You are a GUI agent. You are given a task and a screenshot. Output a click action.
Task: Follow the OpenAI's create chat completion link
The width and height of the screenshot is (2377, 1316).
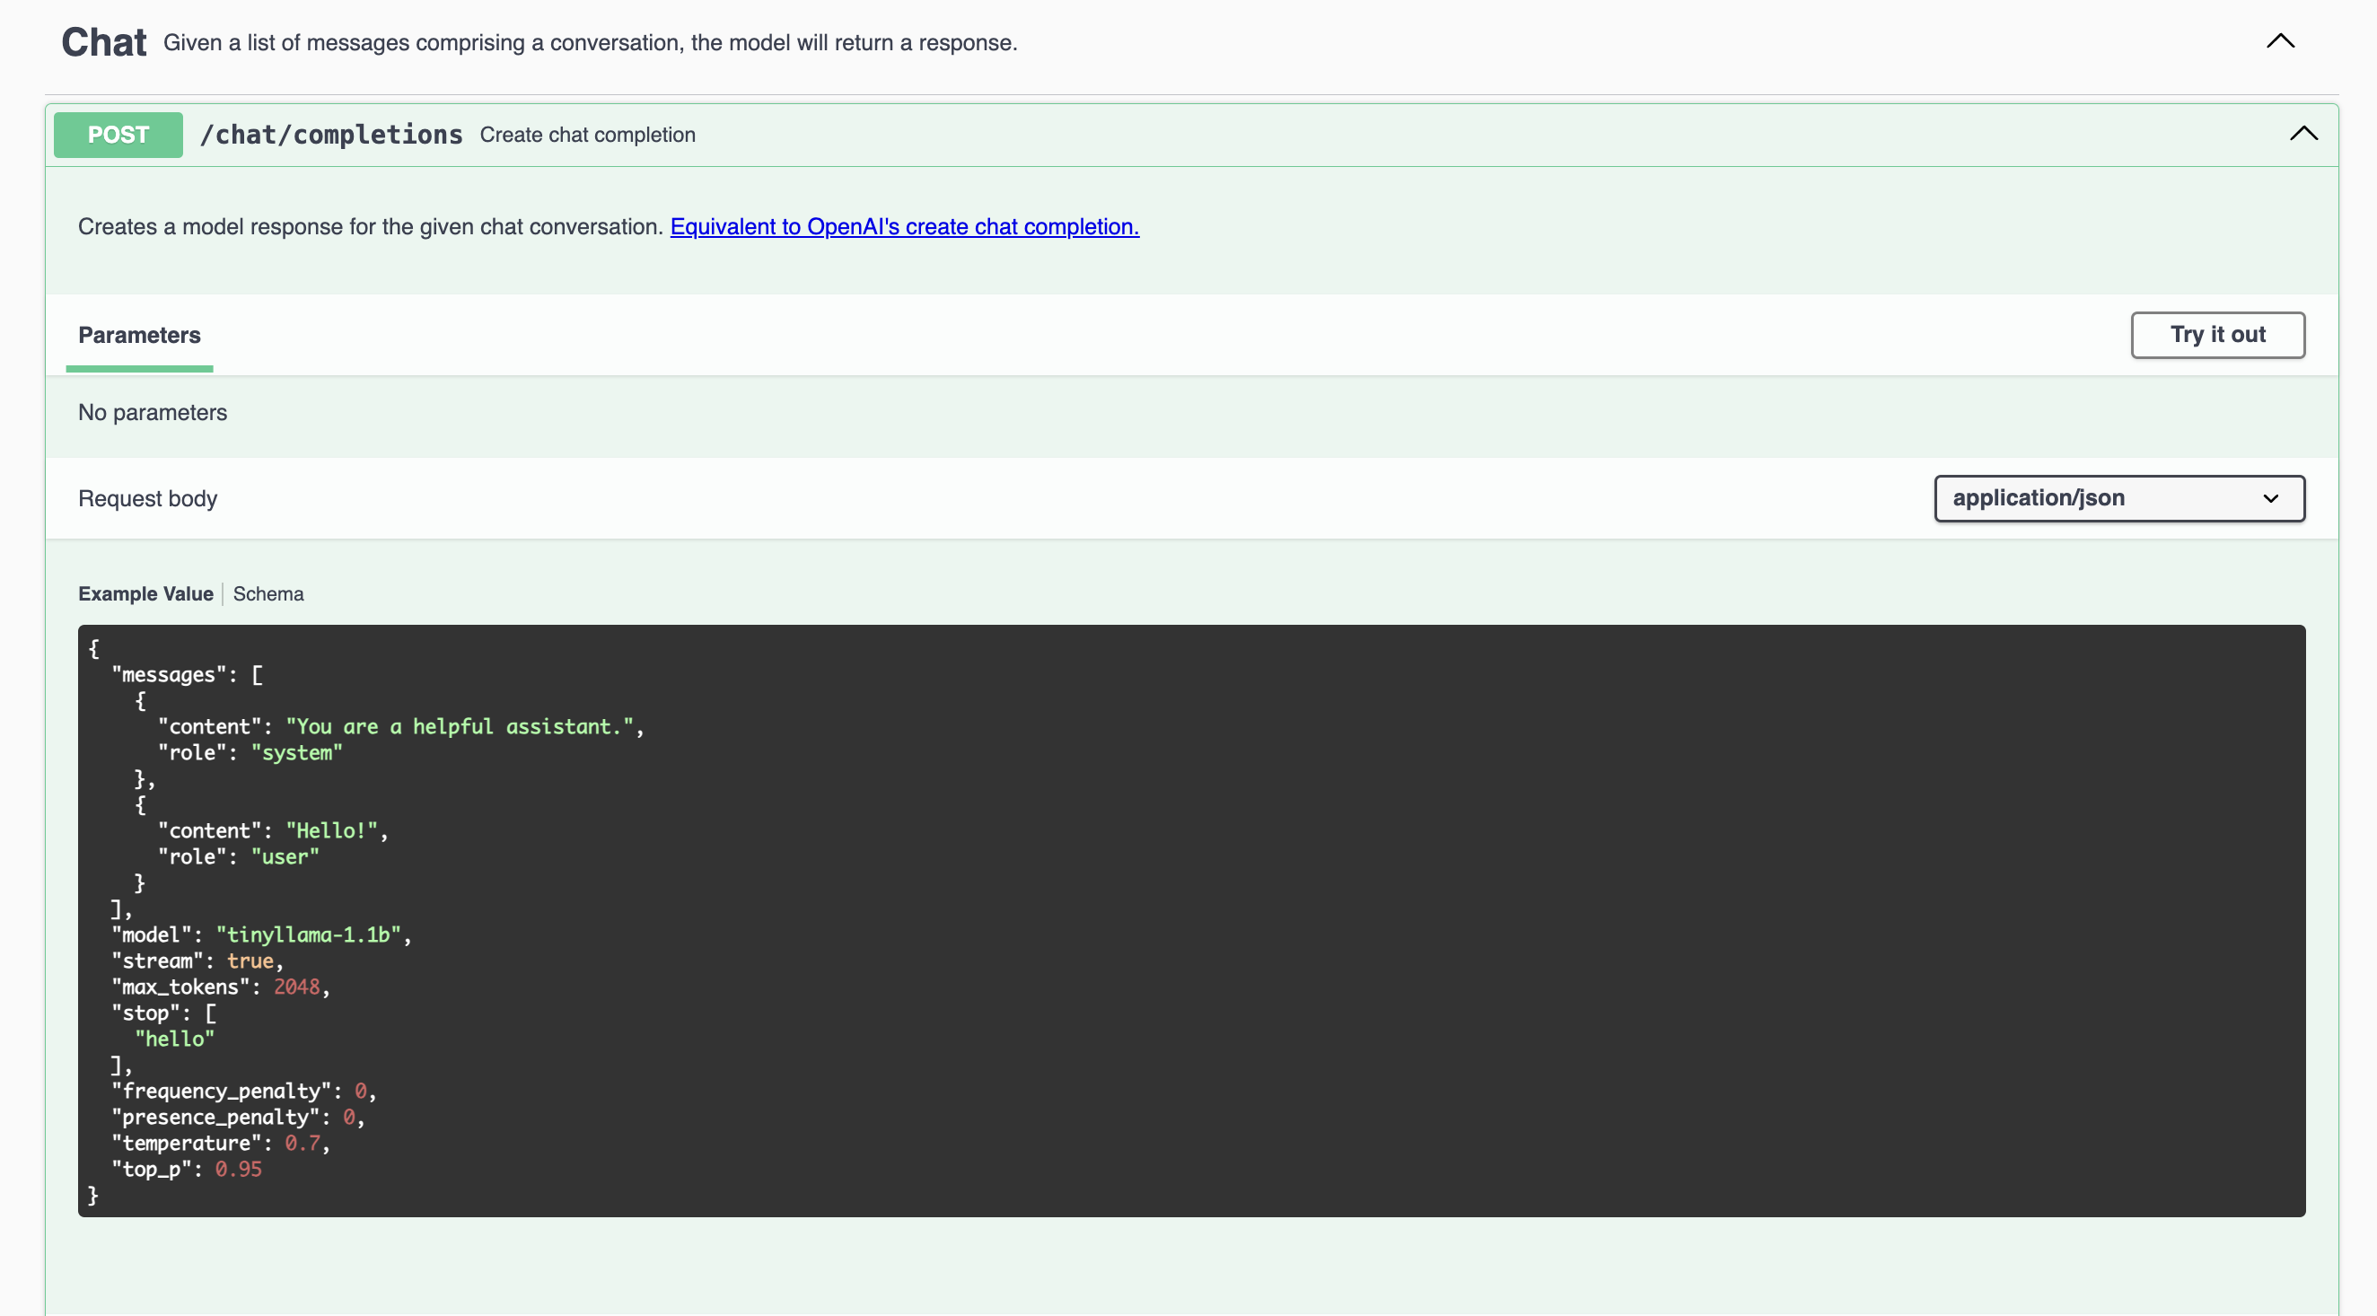coord(904,227)
